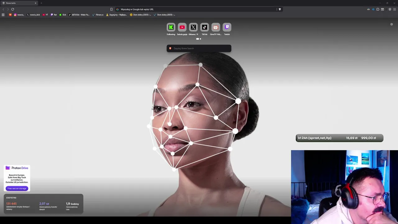Click the 15,69 zł collected amount

click(x=352, y=138)
